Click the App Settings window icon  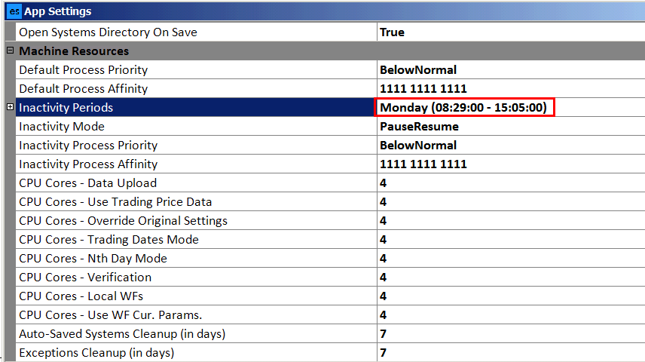(14, 11)
